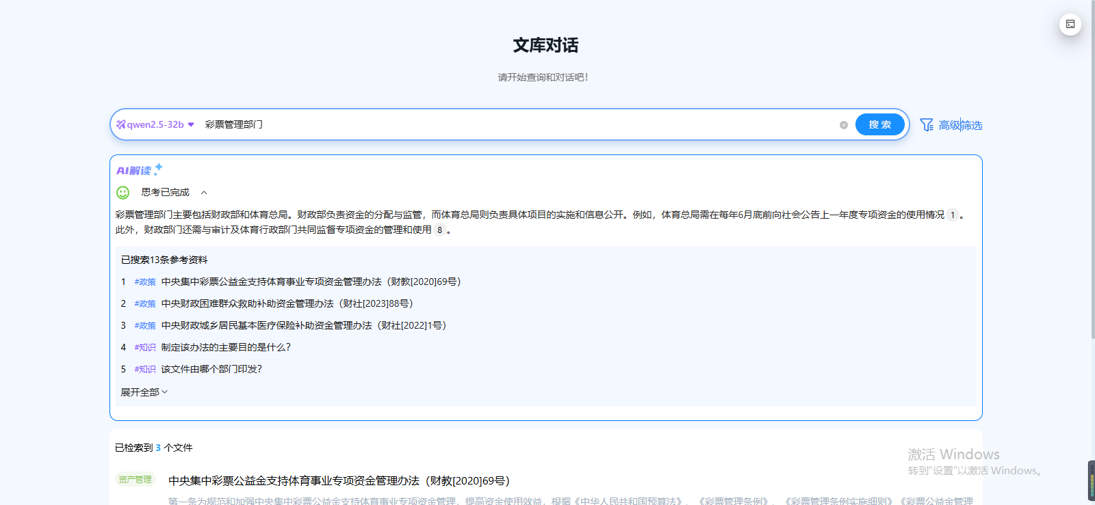This screenshot has height=505, width=1095.
Task: Open reference 中央集中彩票公益金支持体育事业专项资金管理办法
Action: tap(311, 282)
